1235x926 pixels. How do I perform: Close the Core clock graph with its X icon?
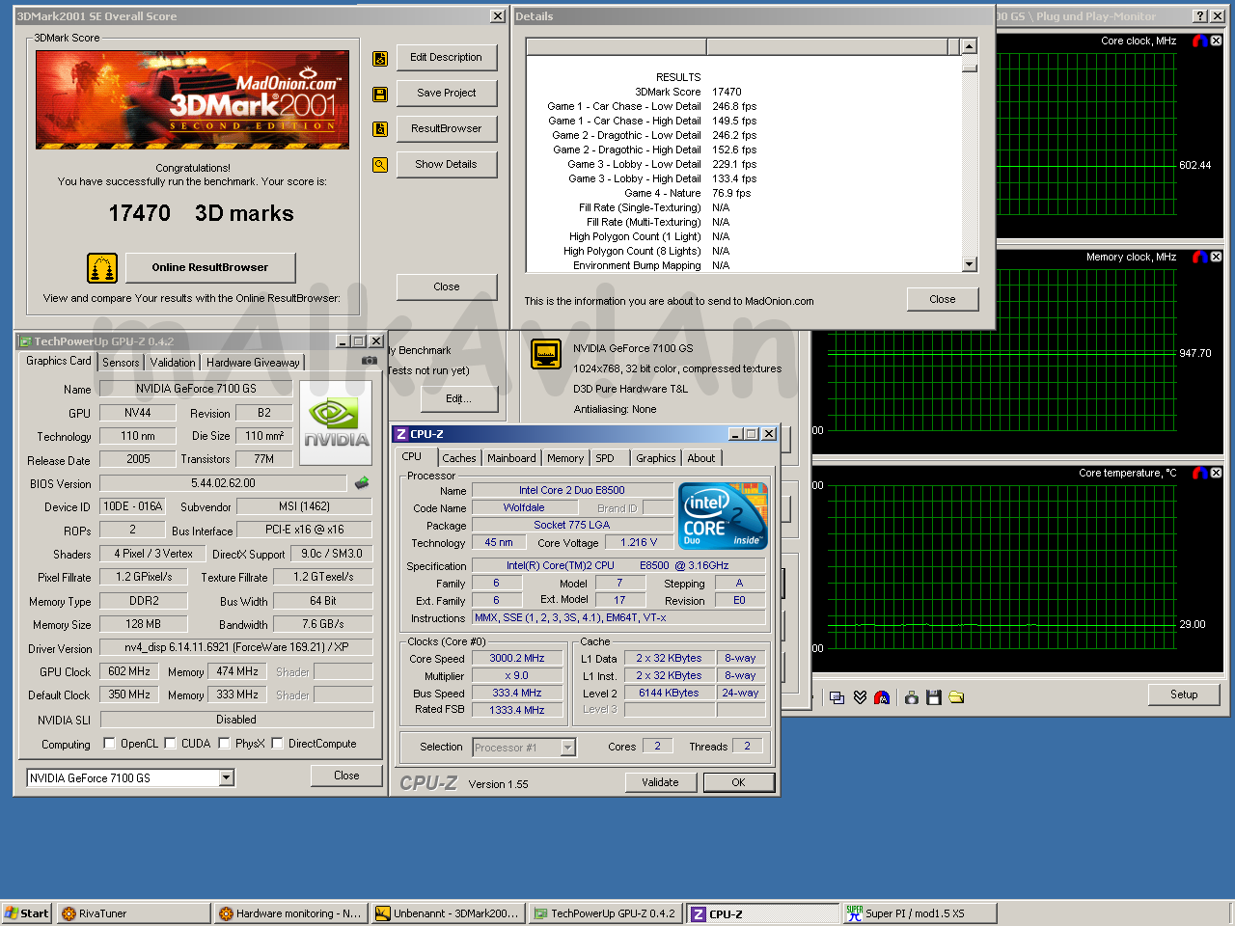pos(1216,41)
